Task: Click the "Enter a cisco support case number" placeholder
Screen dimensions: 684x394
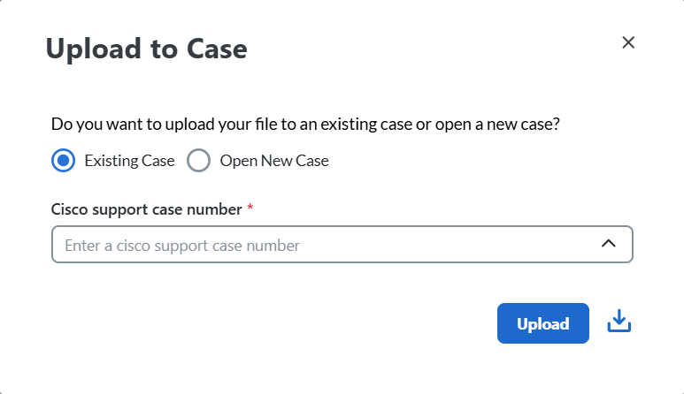Action: click(x=182, y=246)
